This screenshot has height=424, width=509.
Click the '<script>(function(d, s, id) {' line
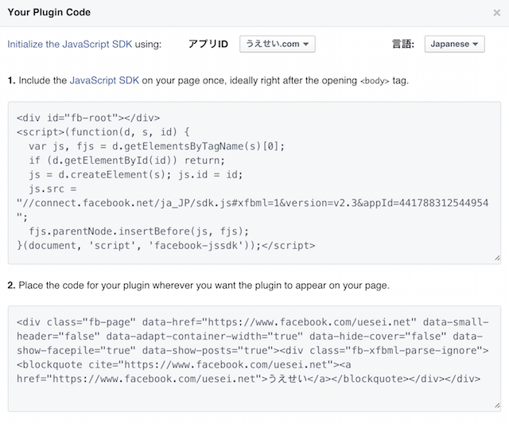103,132
